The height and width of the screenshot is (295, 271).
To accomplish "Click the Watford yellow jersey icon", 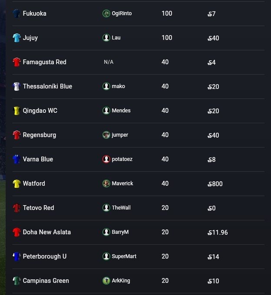I will 17,184.
